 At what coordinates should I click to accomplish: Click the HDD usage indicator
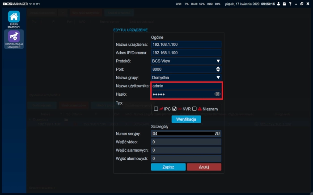(214, 4)
